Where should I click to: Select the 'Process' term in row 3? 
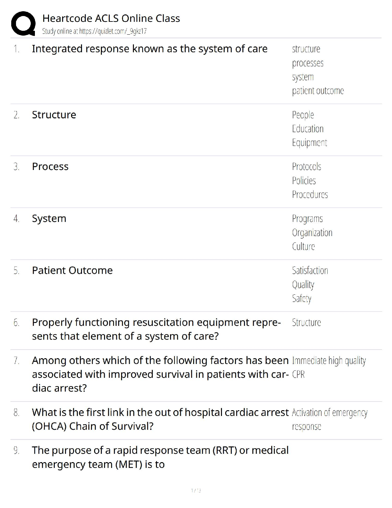(50, 167)
